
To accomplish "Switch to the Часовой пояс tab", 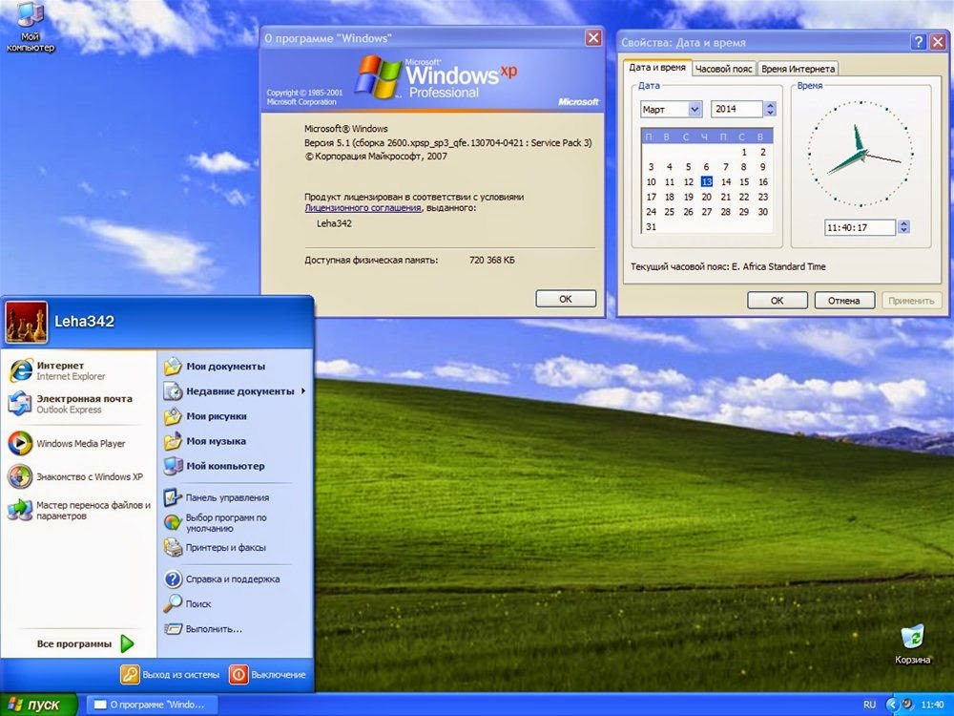I will (x=723, y=69).
